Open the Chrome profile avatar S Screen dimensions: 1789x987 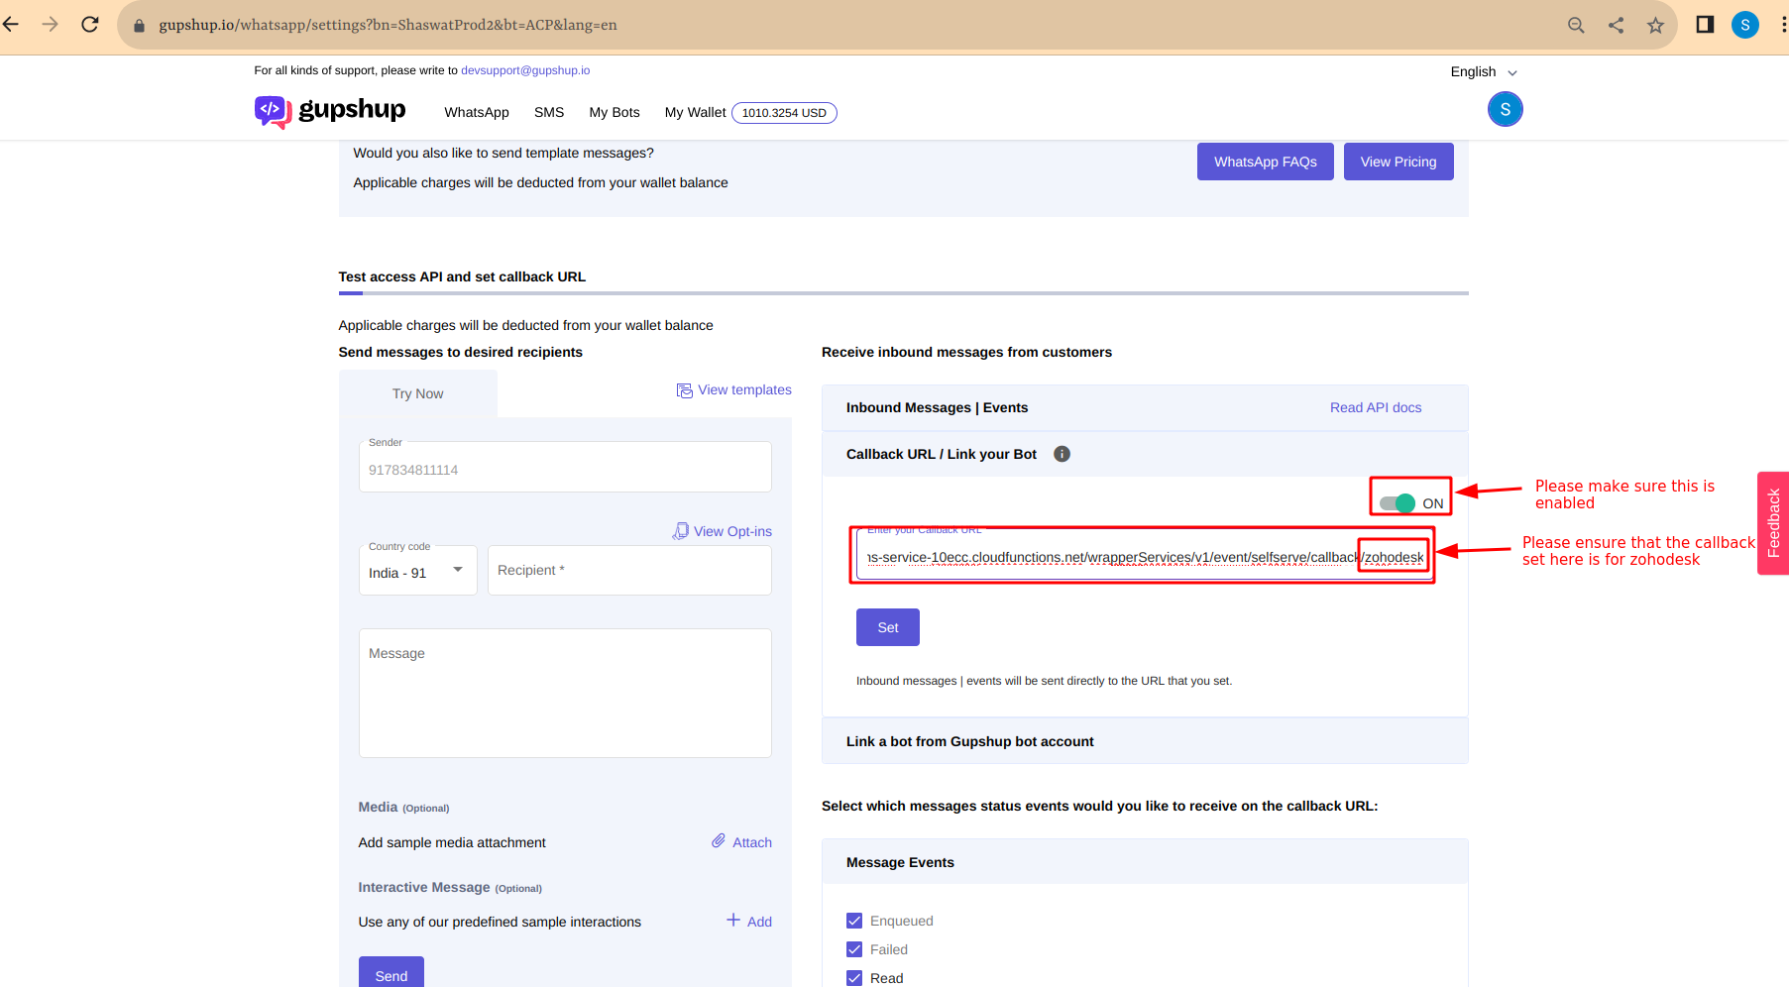tap(1745, 25)
